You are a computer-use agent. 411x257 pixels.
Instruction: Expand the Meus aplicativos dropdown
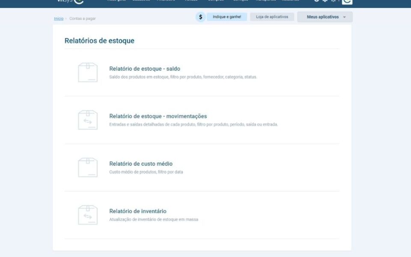coord(325,17)
